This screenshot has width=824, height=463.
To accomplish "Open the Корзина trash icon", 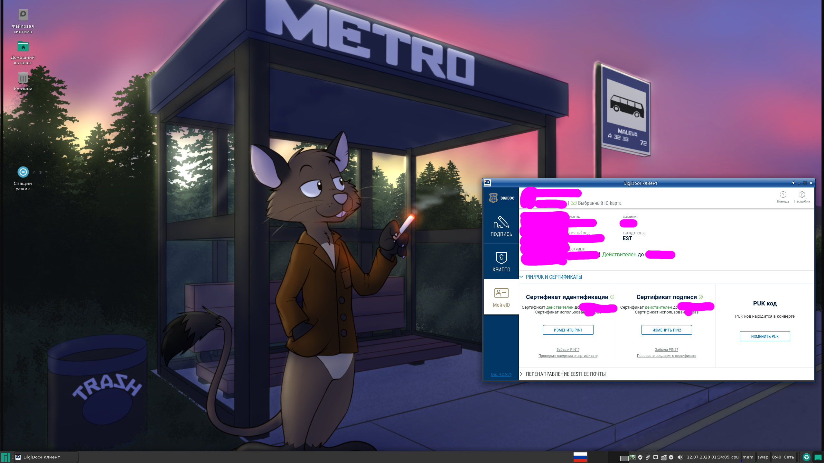I will [x=23, y=81].
